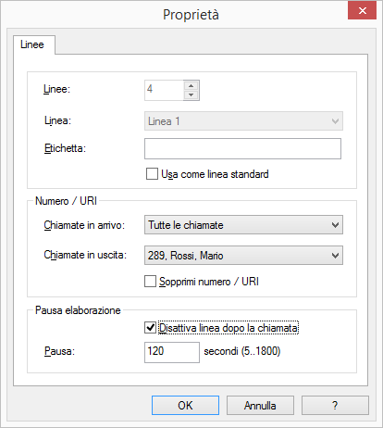
Task: Confirm settings with the OK button
Action: coord(185,405)
